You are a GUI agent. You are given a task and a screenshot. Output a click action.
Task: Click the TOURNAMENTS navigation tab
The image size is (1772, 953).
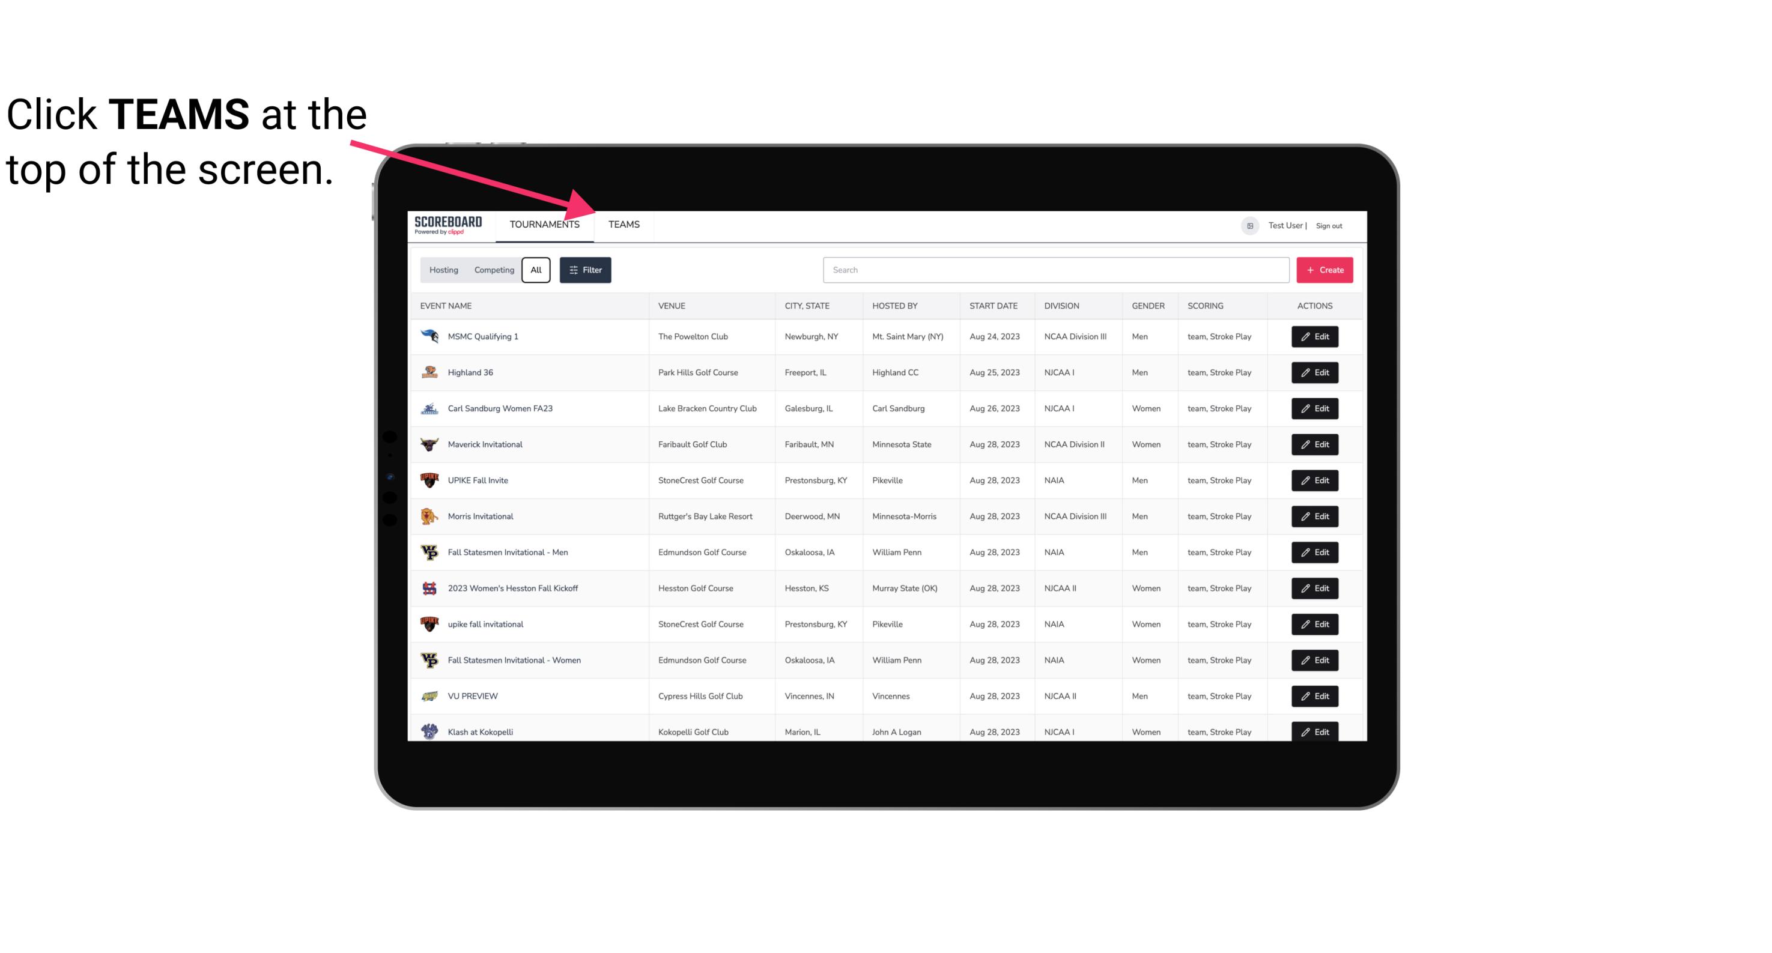pyautogui.click(x=544, y=224)
